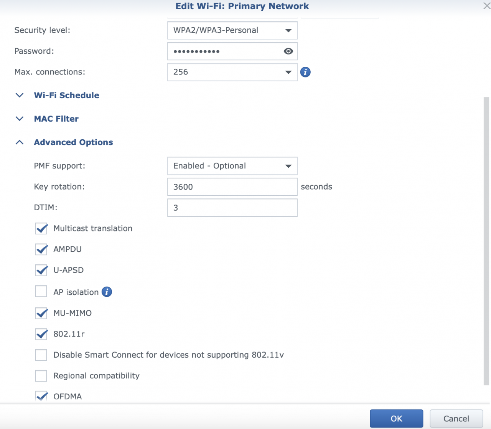
Task: Toggle the MU-MIMO checkbox
Action: coord(41,313)
